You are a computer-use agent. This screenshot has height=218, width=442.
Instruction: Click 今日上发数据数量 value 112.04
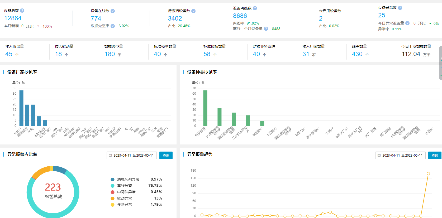[x=411, y=54]
